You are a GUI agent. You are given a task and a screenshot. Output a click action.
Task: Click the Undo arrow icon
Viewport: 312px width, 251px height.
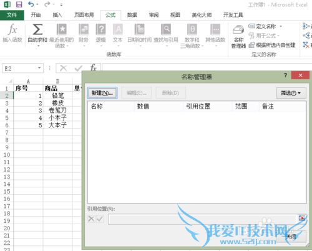pos(31,4)
